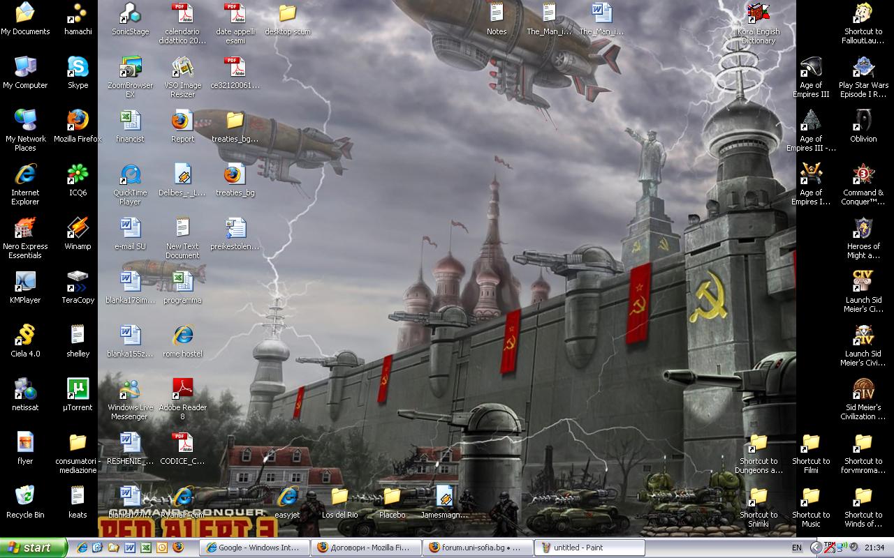Switch to untitled - Paint window
894x558 pixels.
pyautogui.click(x=589, y=548)
